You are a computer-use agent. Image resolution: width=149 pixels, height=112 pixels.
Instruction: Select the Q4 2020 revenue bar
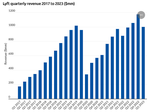(97, 78)
